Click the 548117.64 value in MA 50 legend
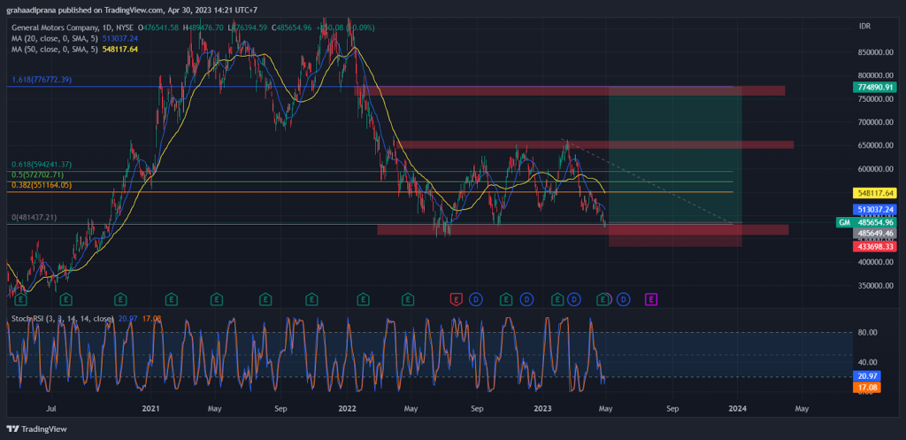The image size is (906, 440). coord(120,50)
